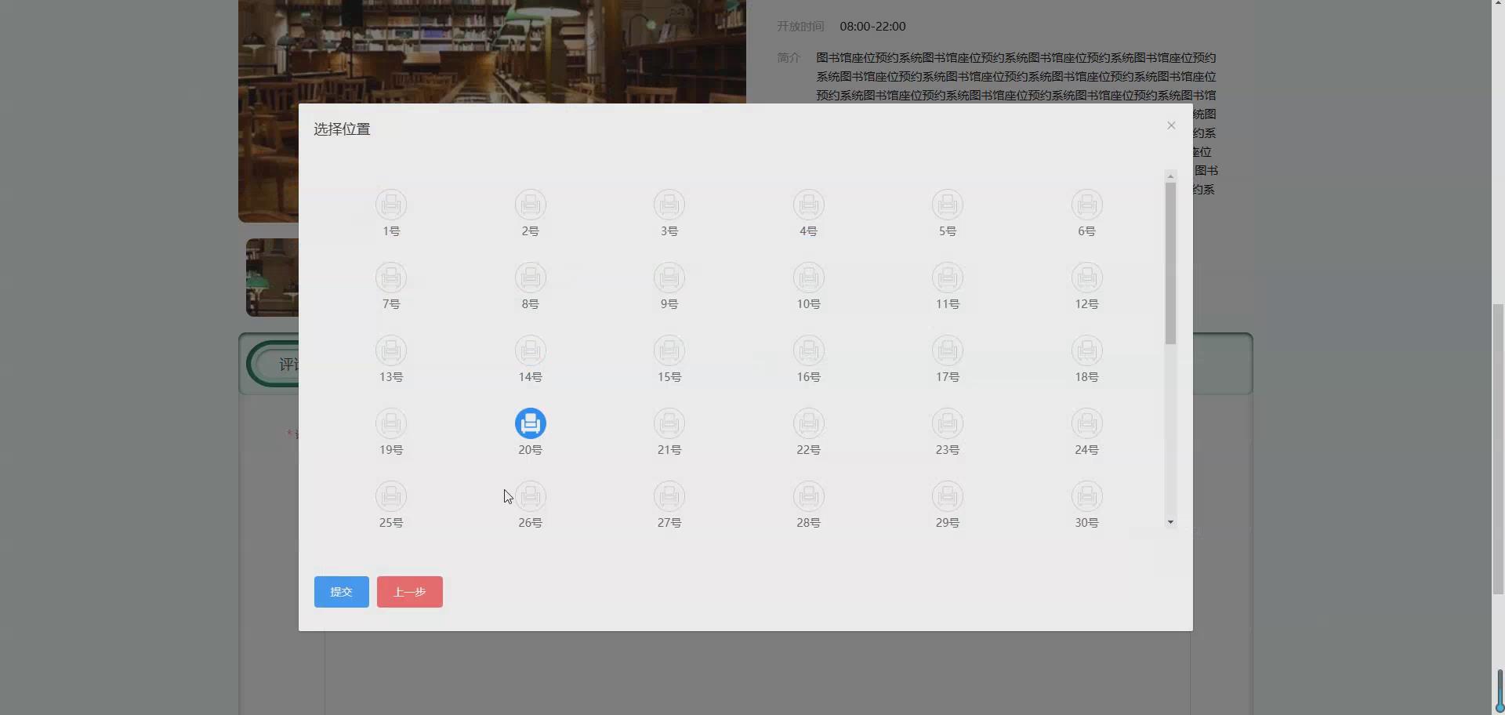Select seat 11号

pos(947,278)
